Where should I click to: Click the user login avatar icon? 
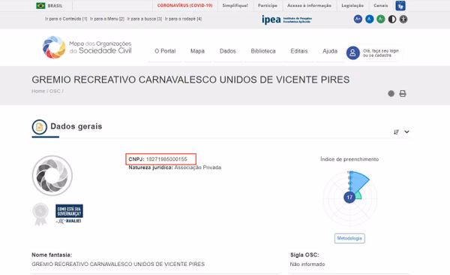[x=352, y=53]
